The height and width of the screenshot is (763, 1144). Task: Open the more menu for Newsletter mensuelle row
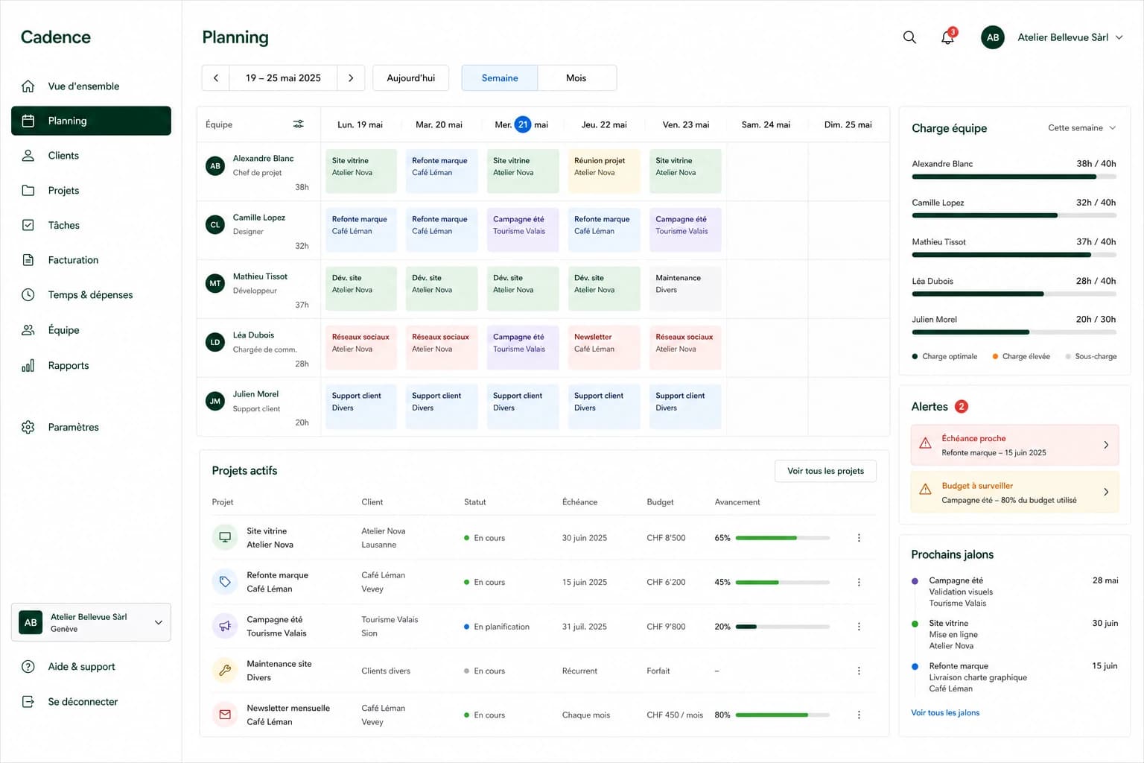pyautogui.click(x=859, y=715)
